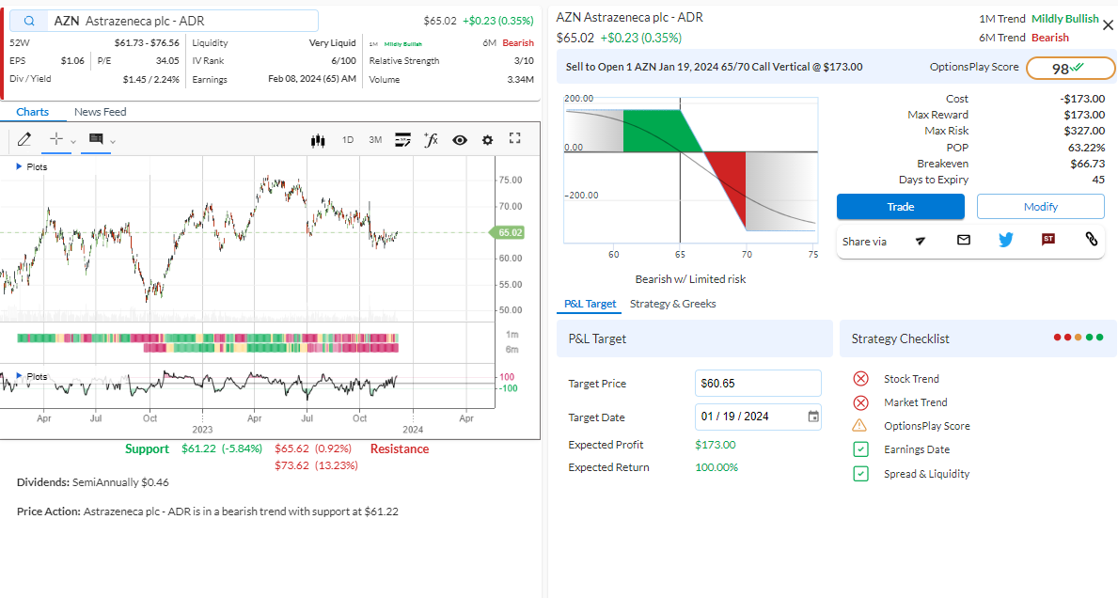Click the Expected Return 100.00% value
The image size is (1118, 598).
[716, 467]
